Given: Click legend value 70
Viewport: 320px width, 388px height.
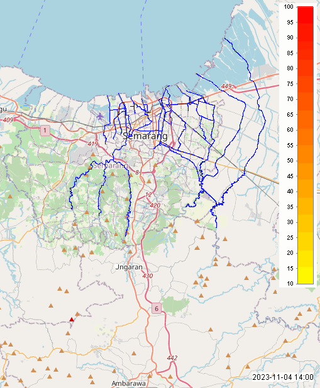Looking at the screenshot, I should point(290,99).
